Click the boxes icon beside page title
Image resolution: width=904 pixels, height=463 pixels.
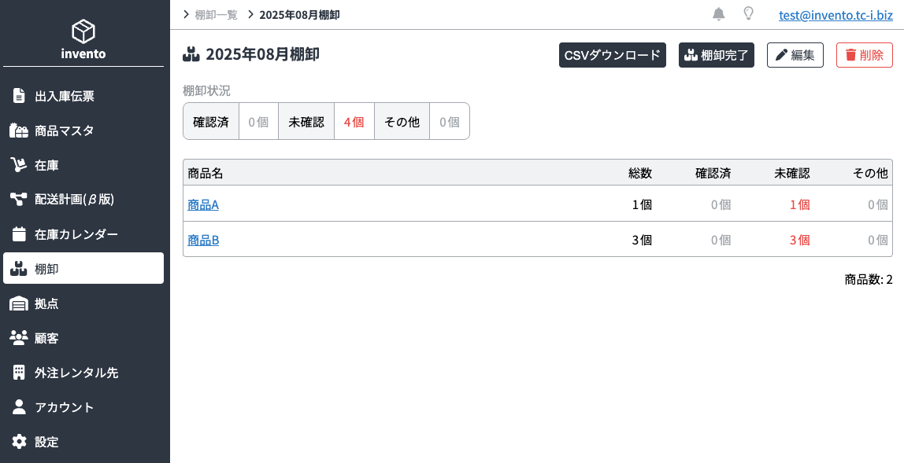click(x=191, y=55)
